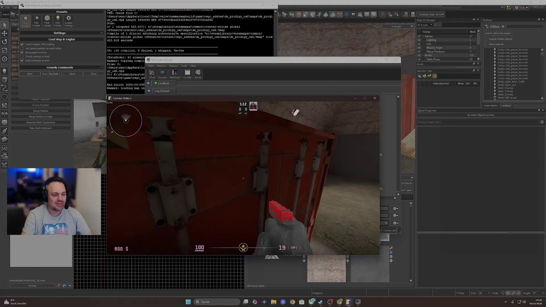Toggle Load in engine after building
Screen dimensions: 546x307
pos(22,44)
